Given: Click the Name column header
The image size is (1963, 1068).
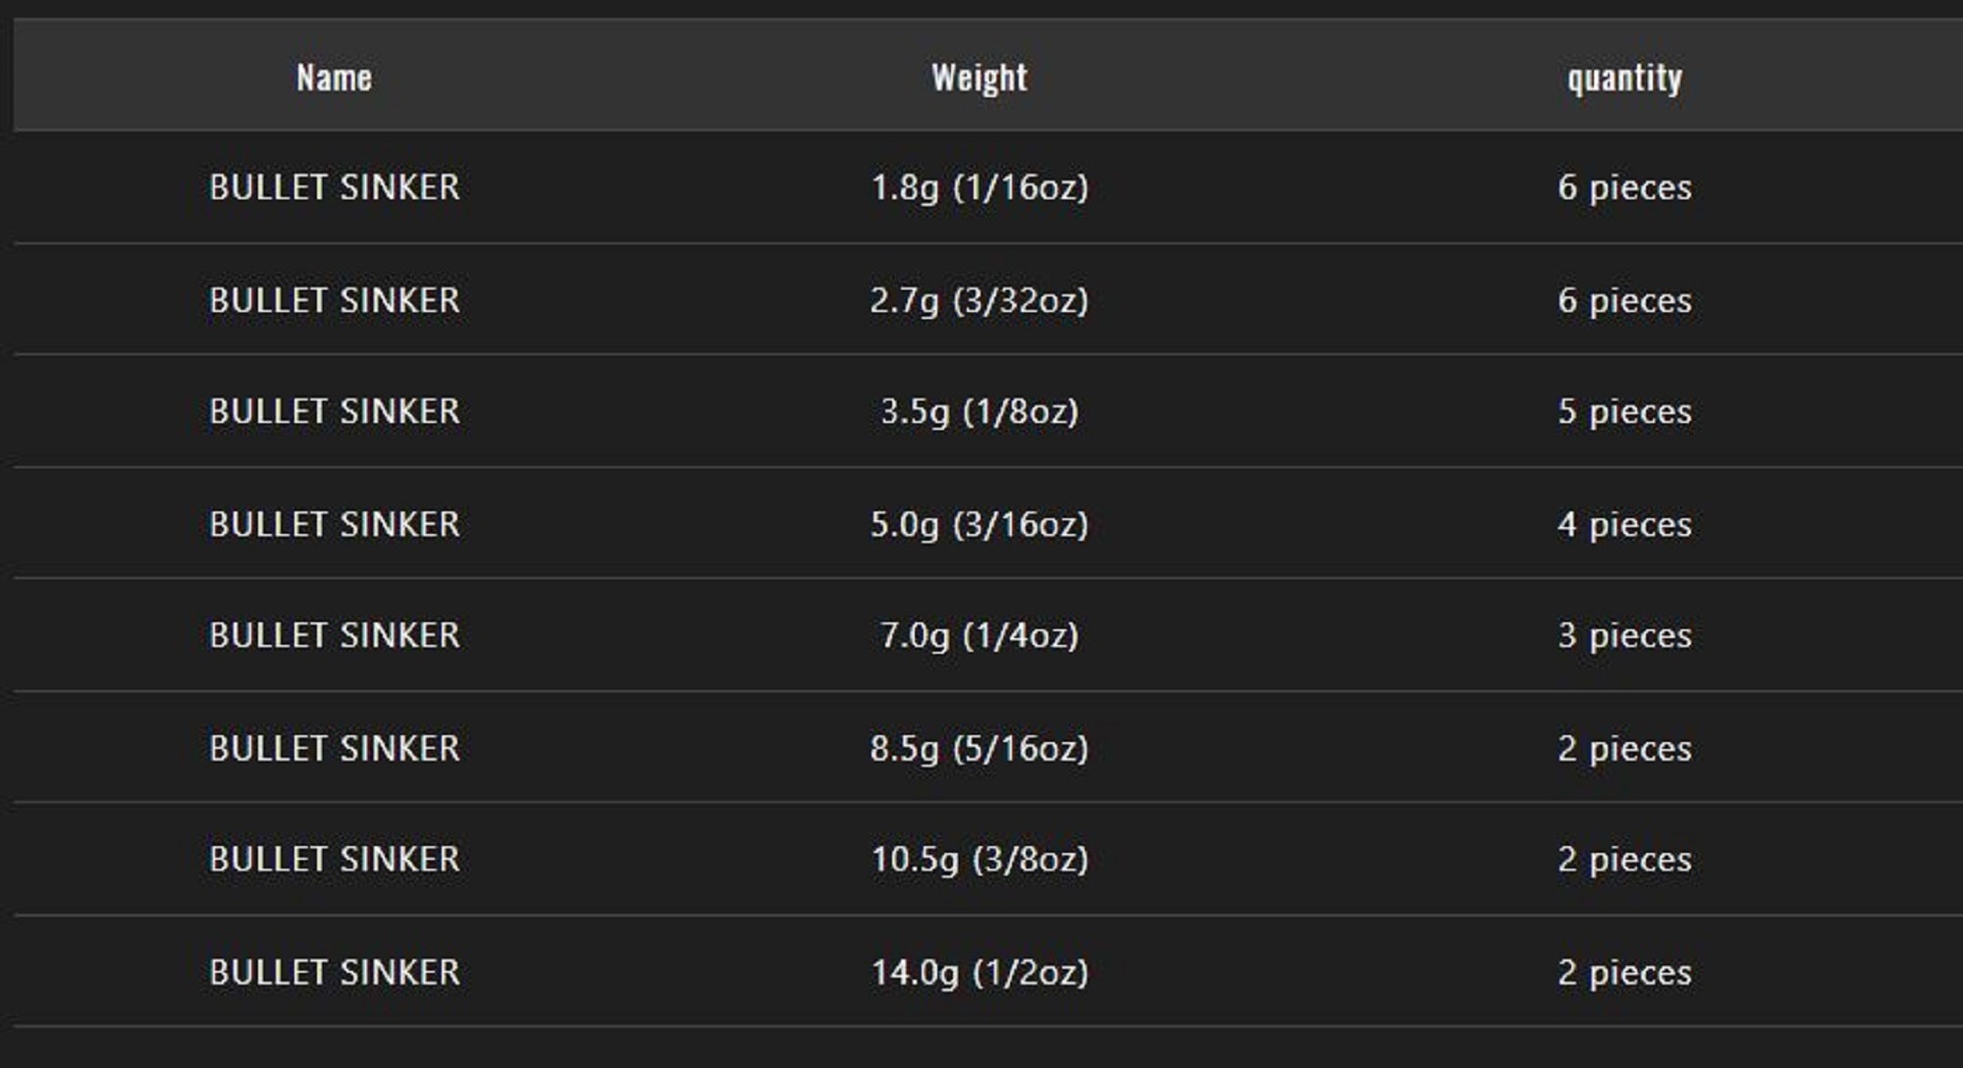Looking at the screenshot, I should pyautogui.click(x=334, y=78).
